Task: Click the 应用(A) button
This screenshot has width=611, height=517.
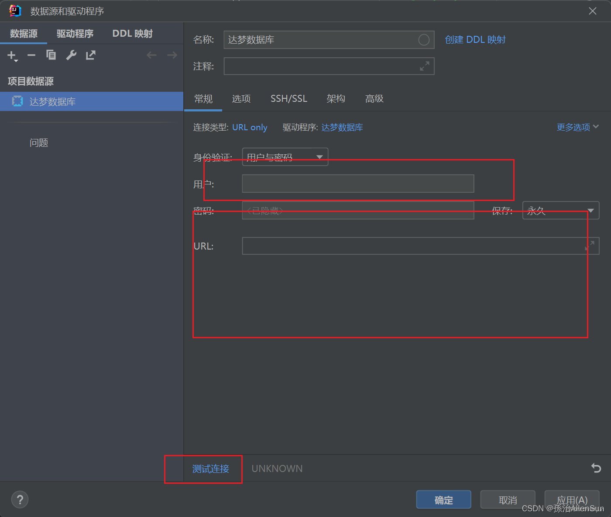Action: tap(572, 500)
